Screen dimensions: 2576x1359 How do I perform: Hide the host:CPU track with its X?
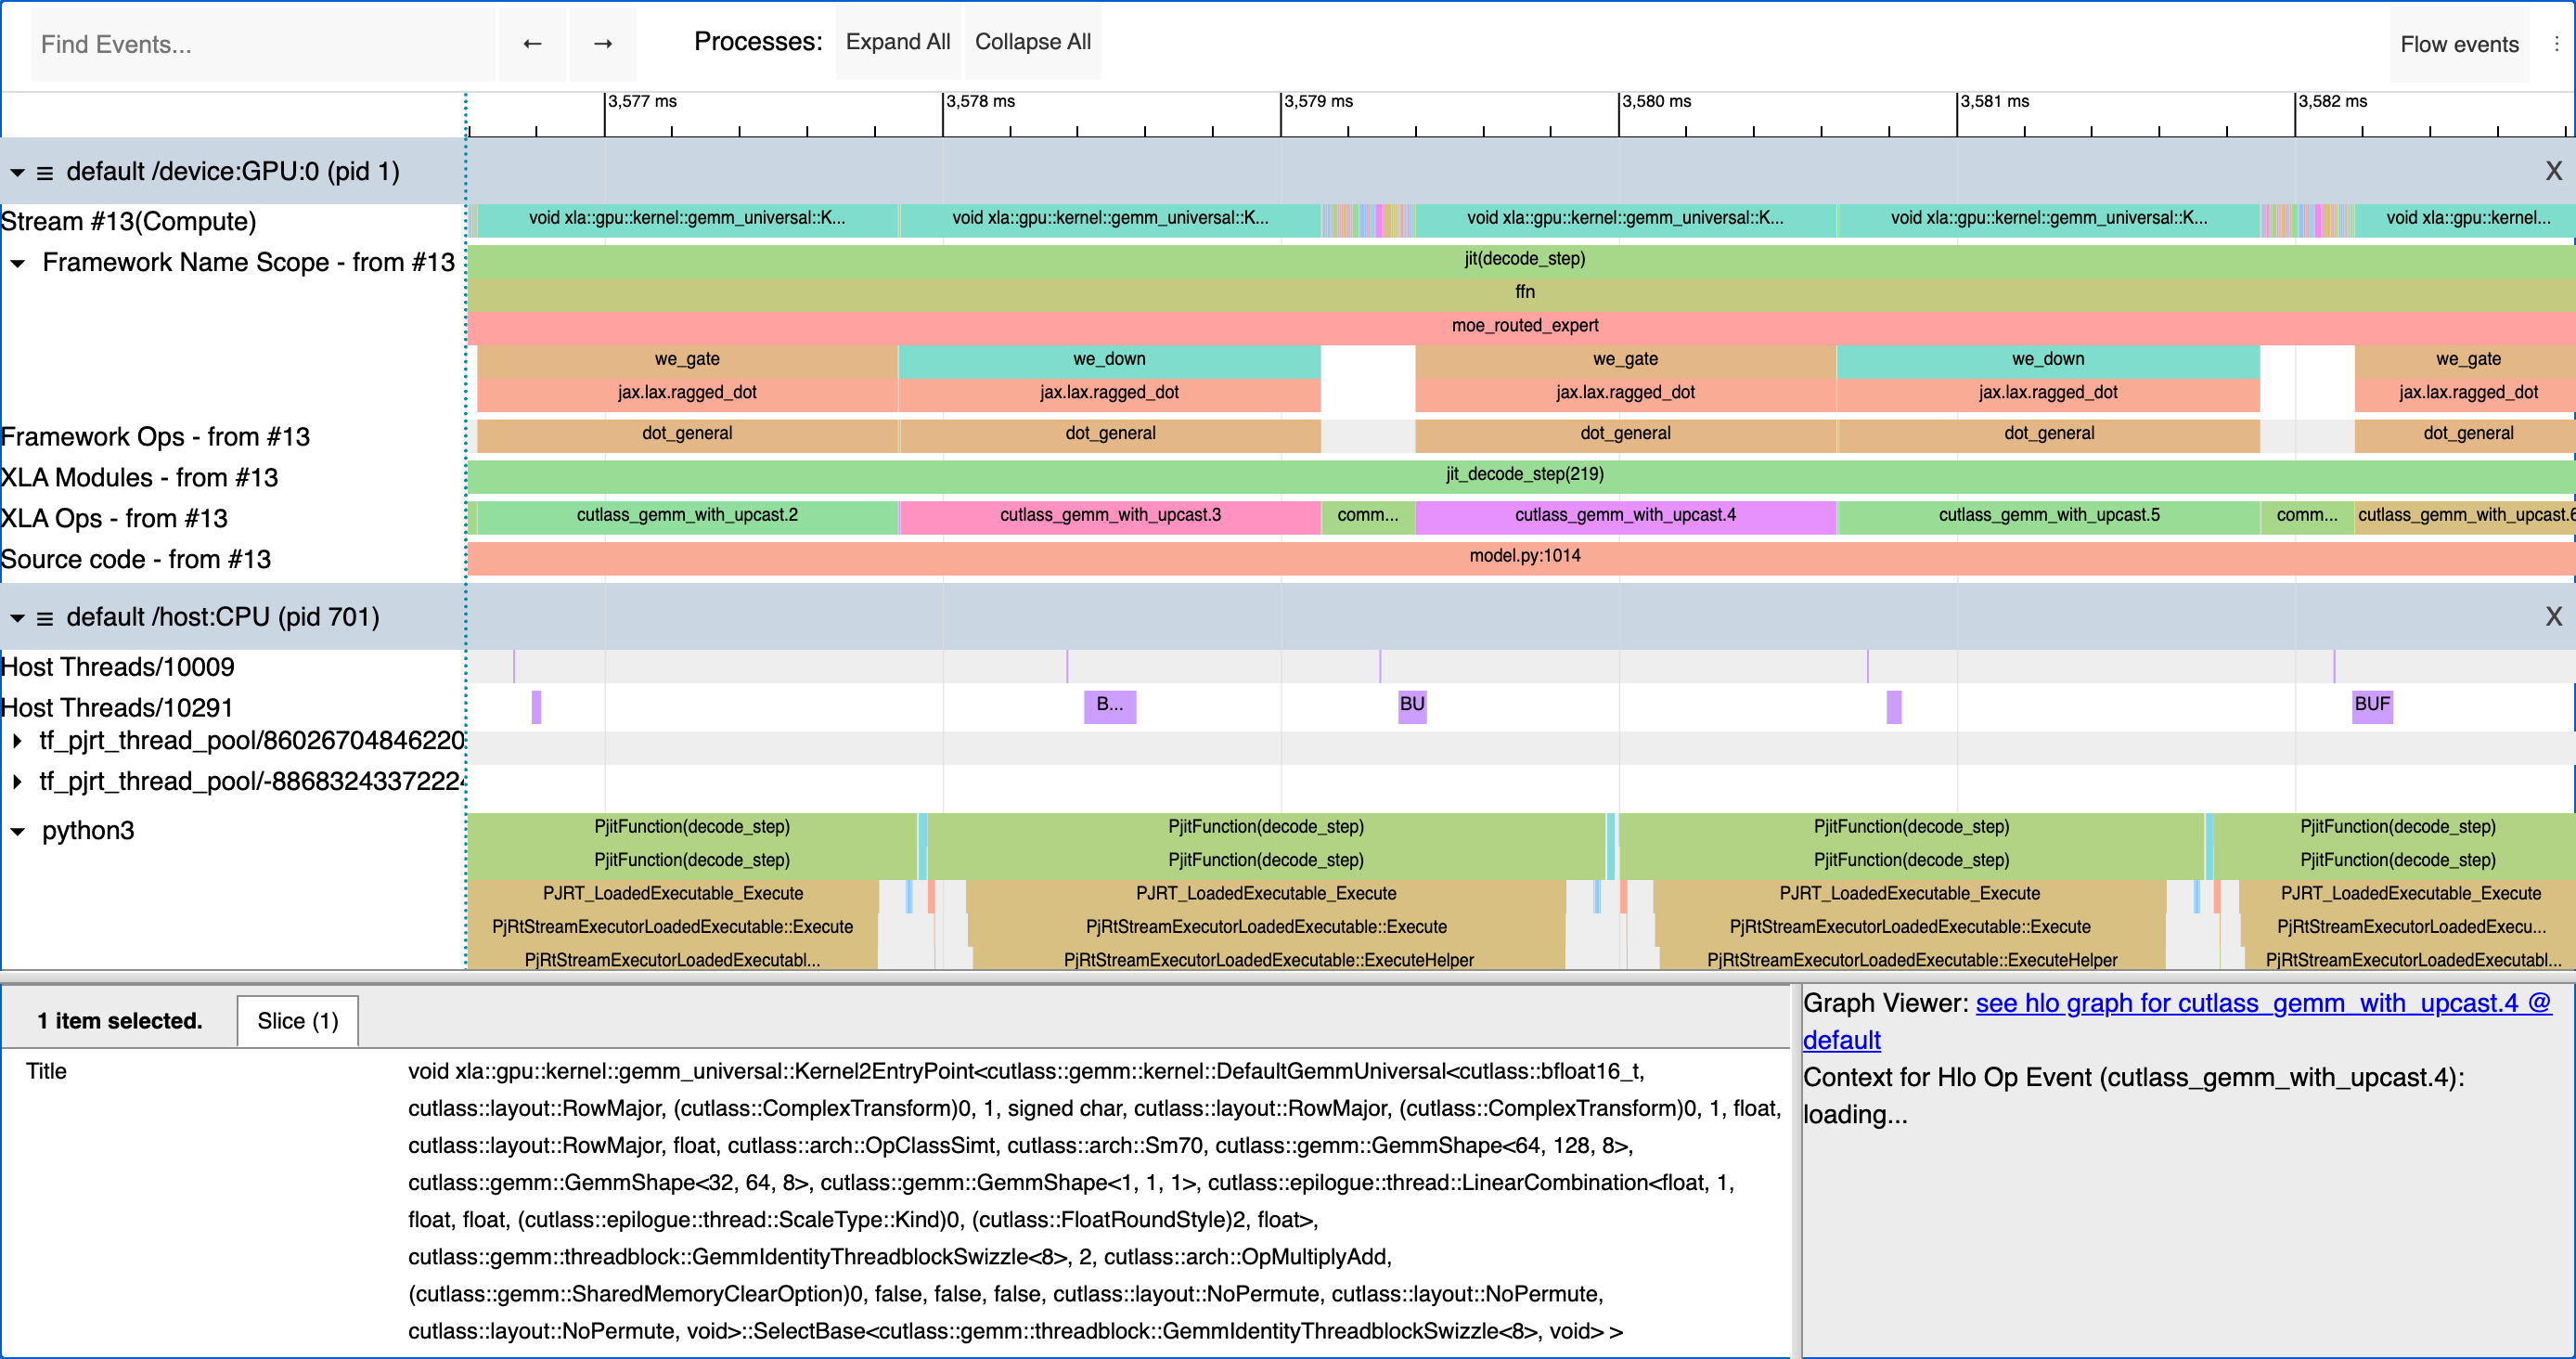[x=2554, y=617]
